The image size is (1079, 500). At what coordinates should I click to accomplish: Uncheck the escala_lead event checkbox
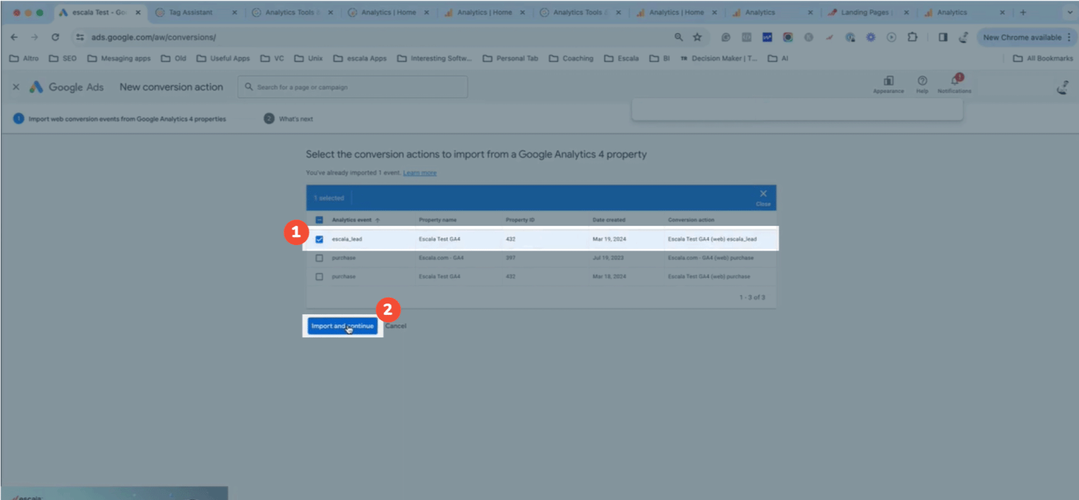[319, 239]
